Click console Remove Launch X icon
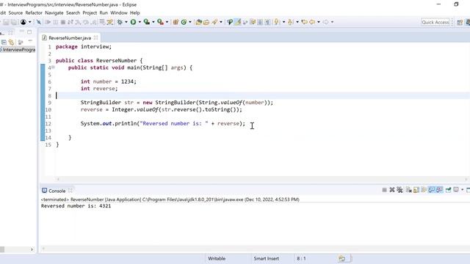The width and height of the screenshot is (470, 264). click(x=392, y=190)
